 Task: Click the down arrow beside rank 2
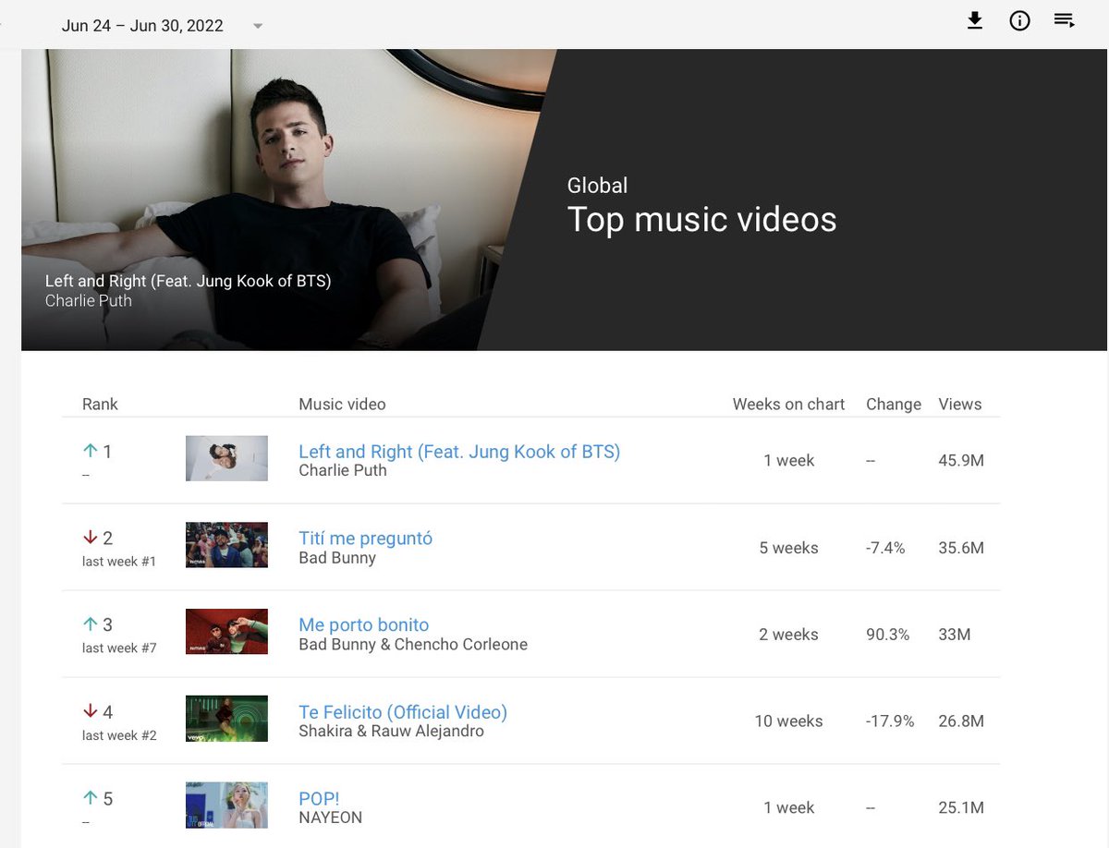[x=90, y=538]
